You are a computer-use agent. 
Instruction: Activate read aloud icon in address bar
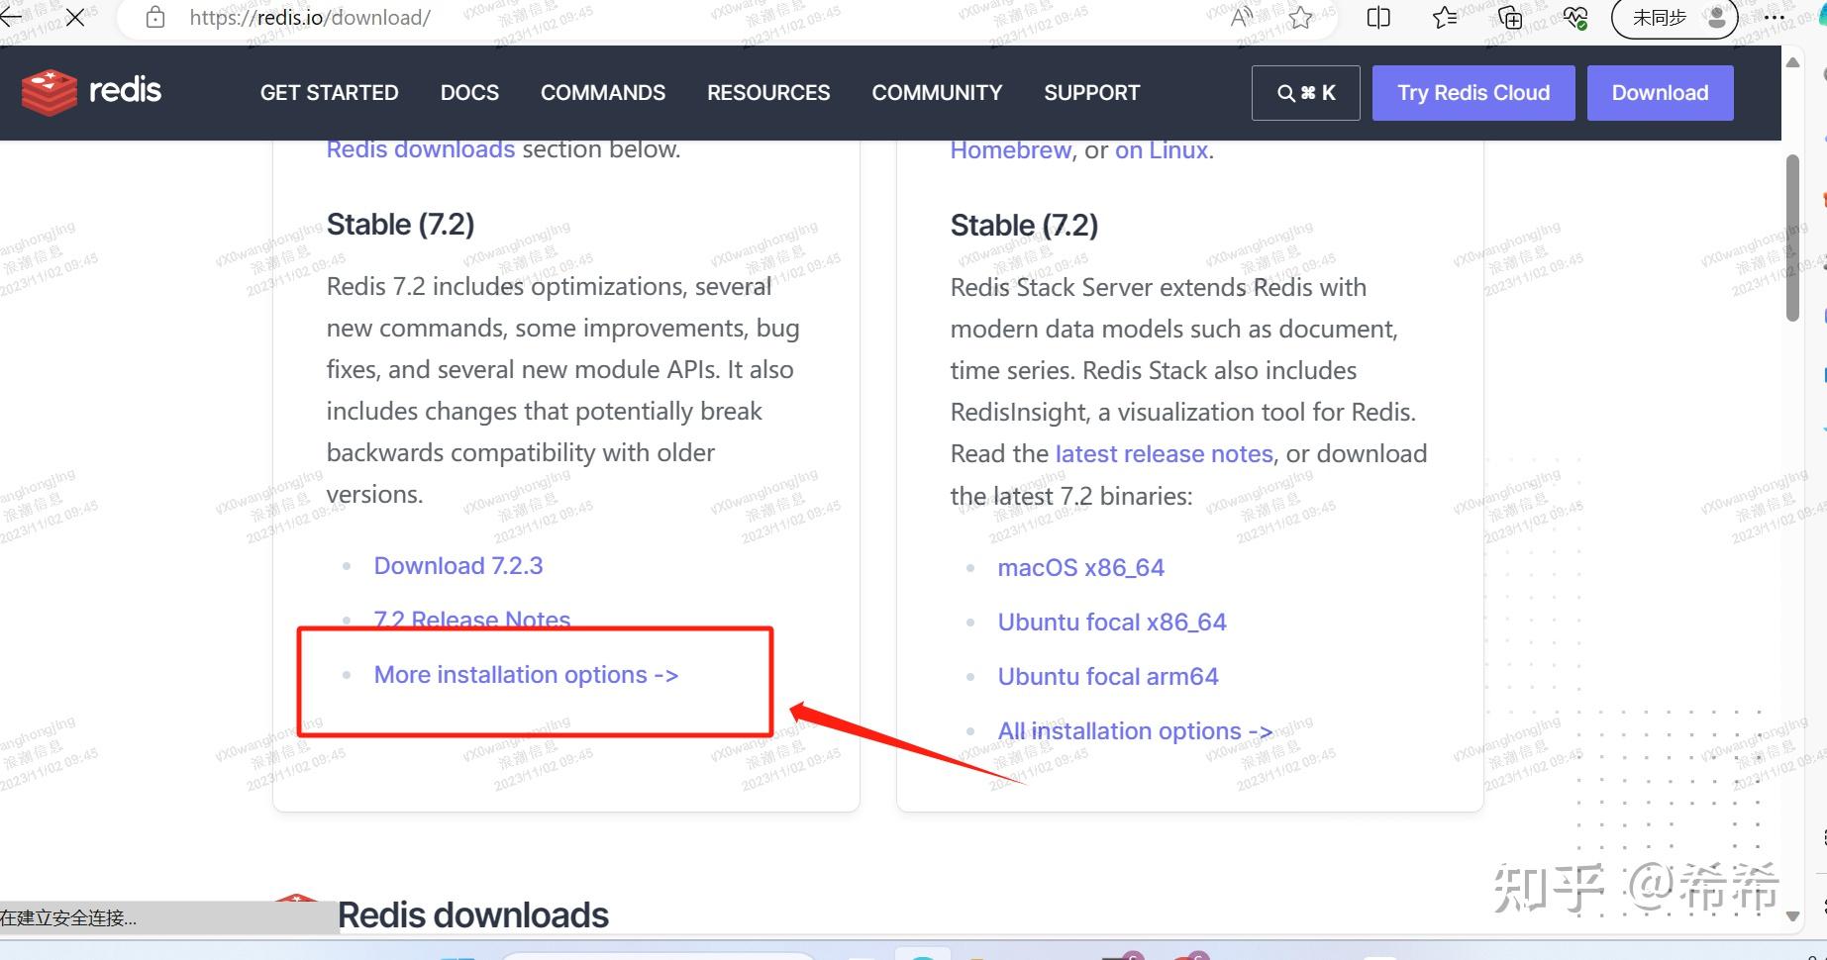click(x=1240, y=17)
